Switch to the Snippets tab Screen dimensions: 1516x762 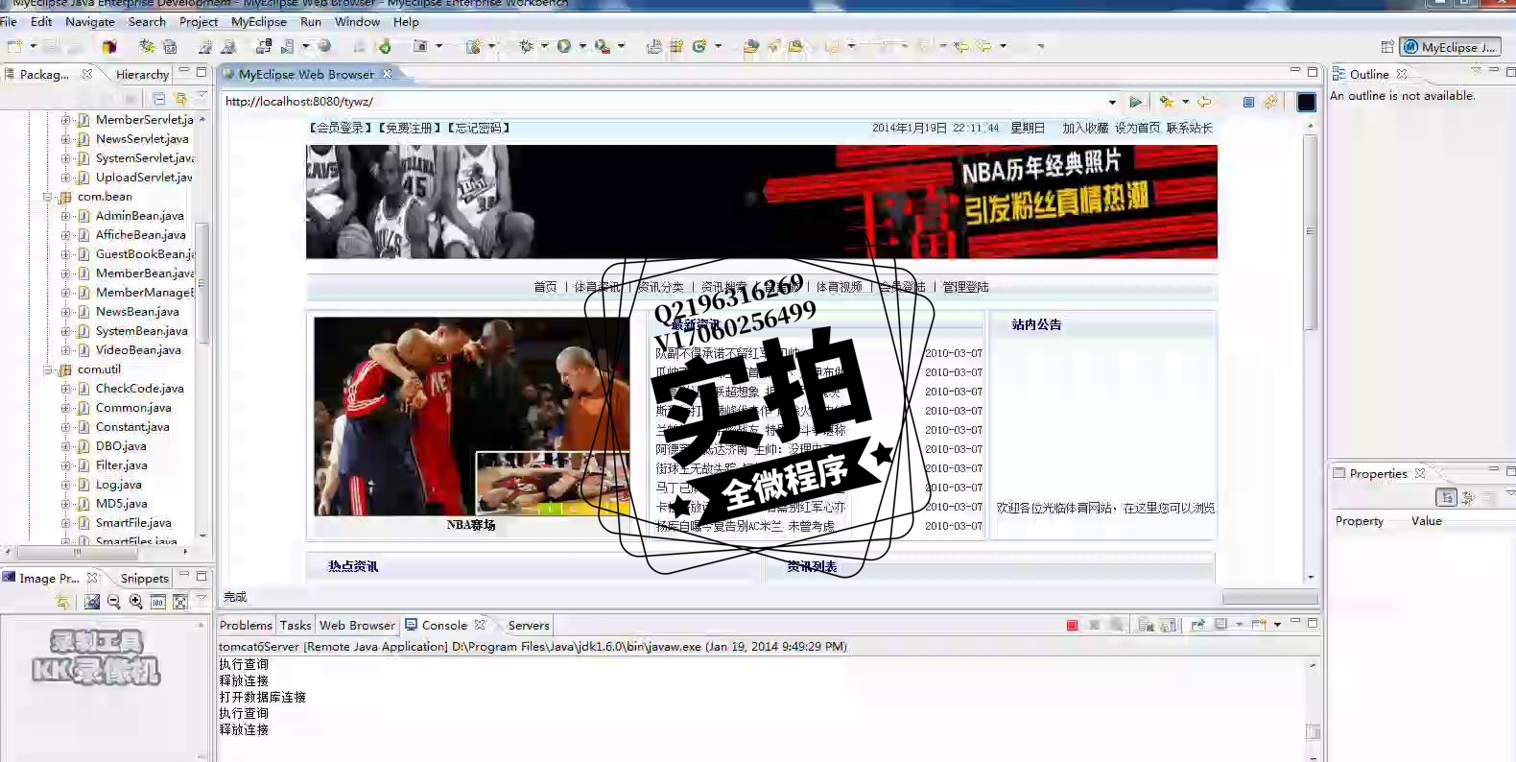[x=144, y=578]
